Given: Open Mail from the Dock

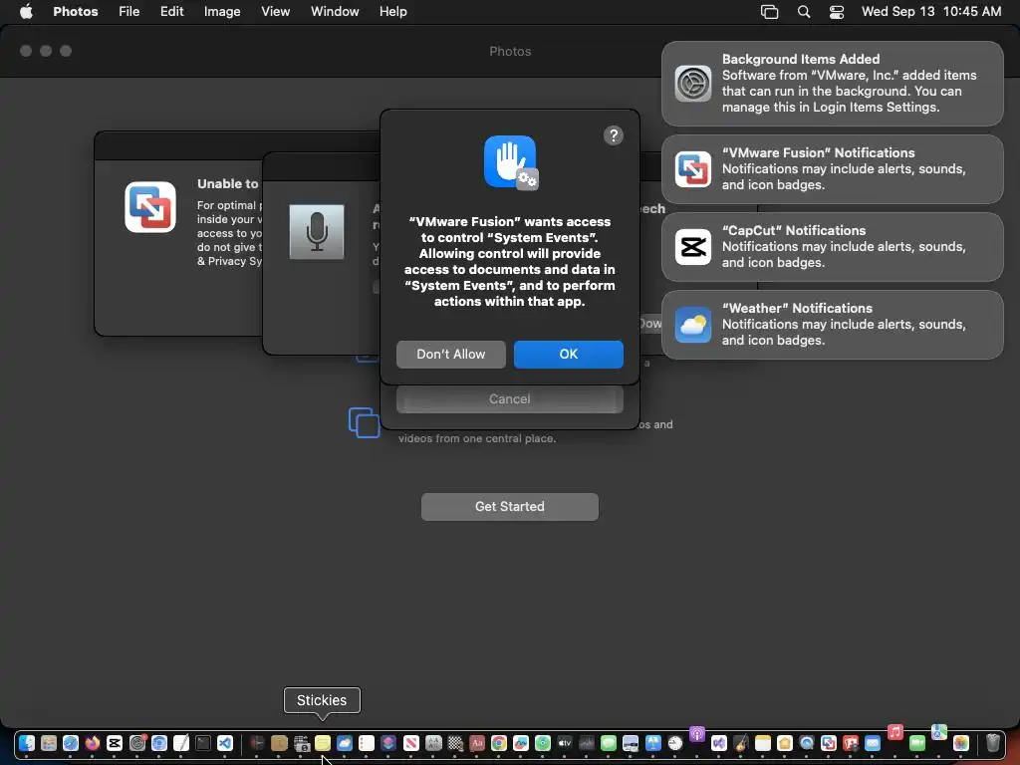Looking at the screenshot, I should pyautogui.click(x=873, y=743).
